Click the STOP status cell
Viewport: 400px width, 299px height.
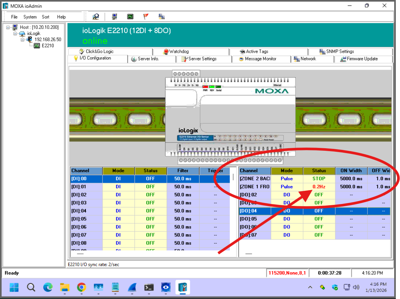(x=319, y=178)
